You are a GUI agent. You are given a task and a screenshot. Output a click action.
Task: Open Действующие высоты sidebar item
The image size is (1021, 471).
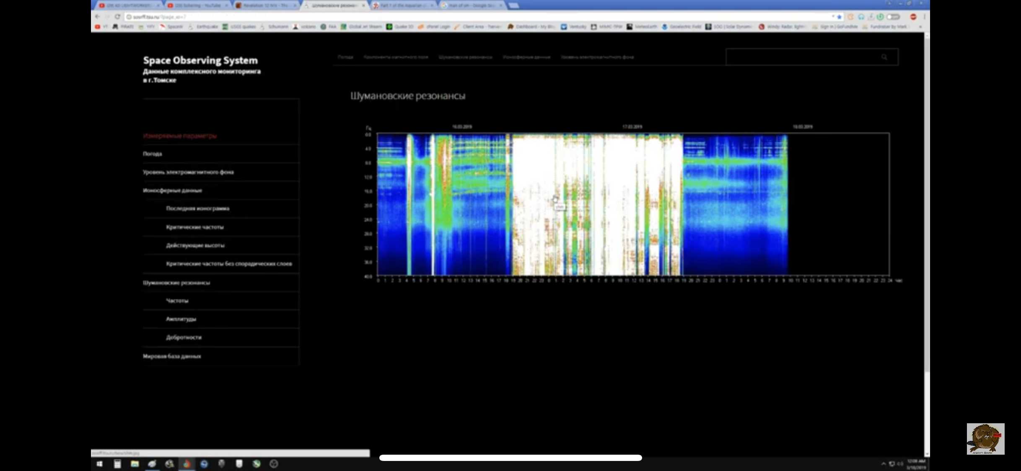coord(195,245)
